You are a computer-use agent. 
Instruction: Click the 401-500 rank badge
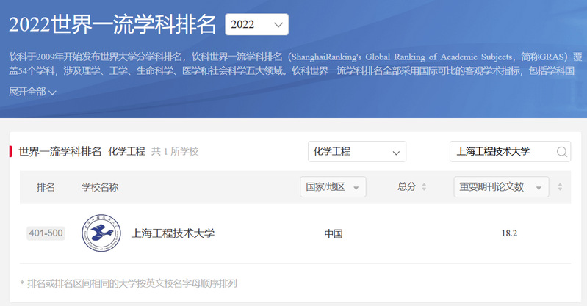click(46, 233)
